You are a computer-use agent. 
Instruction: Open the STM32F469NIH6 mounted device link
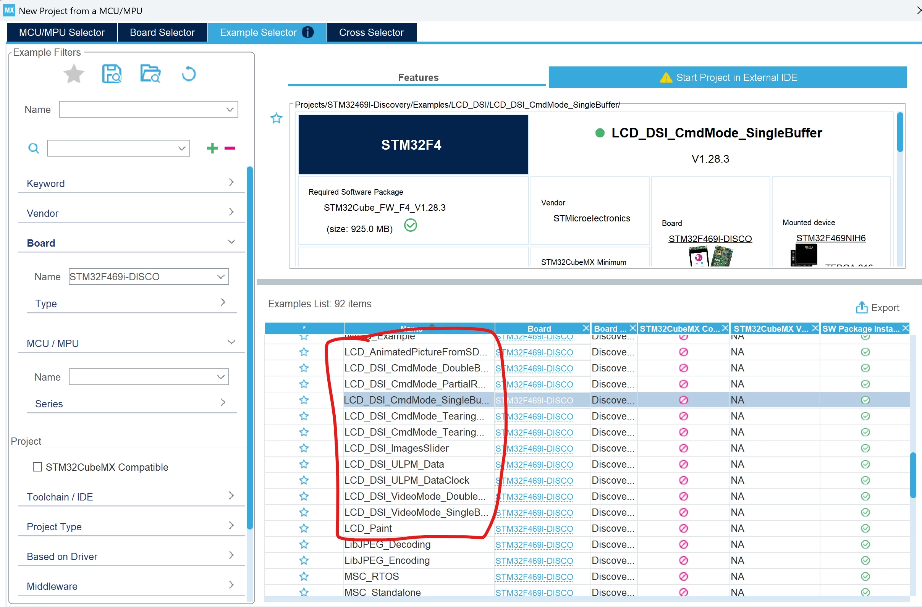coord(831,238)
